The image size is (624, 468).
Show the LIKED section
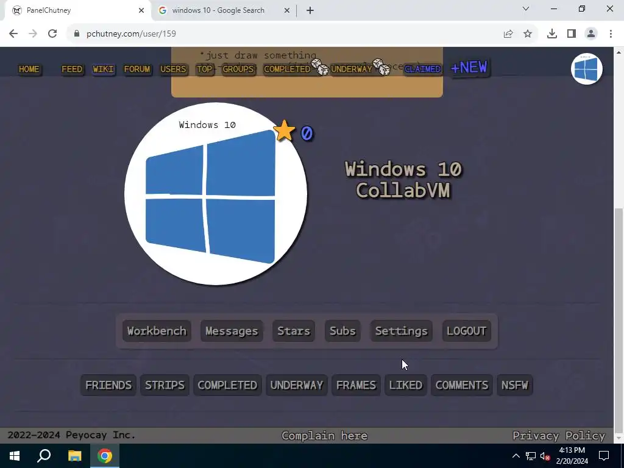pos(406,385)
